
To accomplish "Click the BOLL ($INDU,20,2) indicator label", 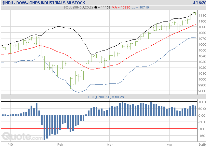I will pyautogui.click(x=78, y=7).
